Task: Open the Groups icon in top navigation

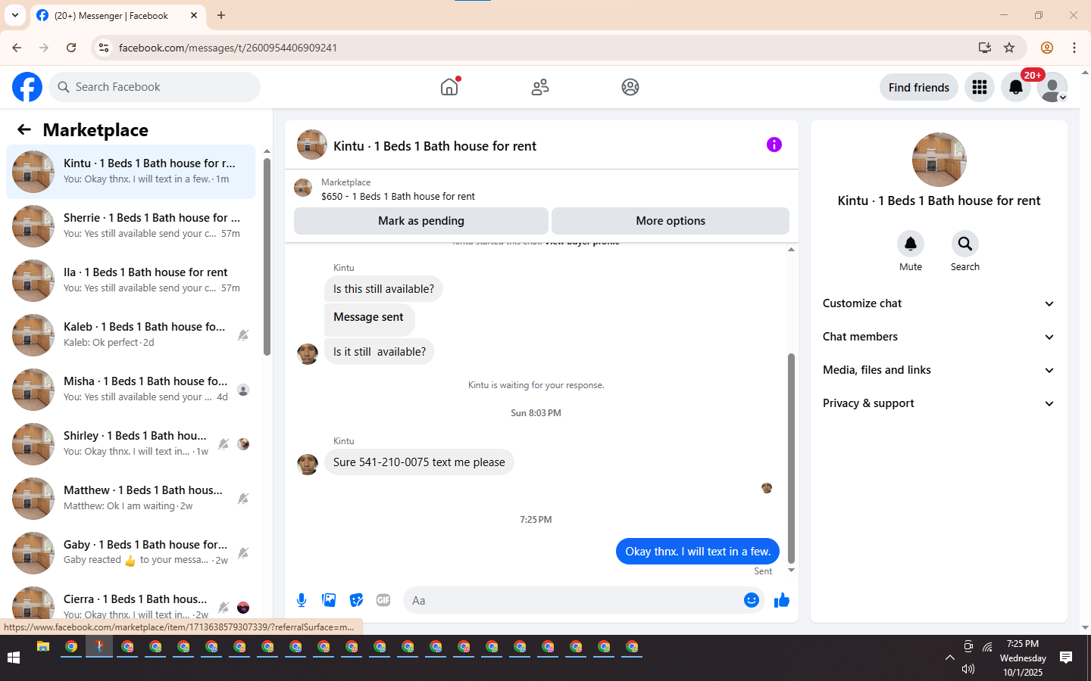Action: click(x=630, y=87)
